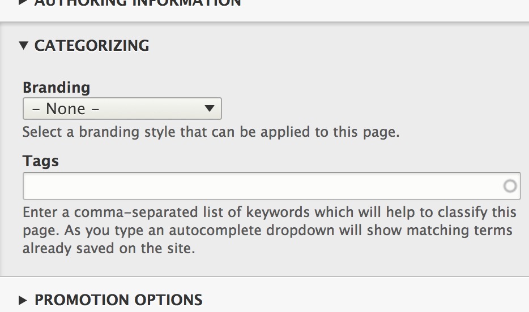Click the Branding dropdown arrow
This screenshot has height=312, width=529.
pyautogui.click(x=210, y=109)
